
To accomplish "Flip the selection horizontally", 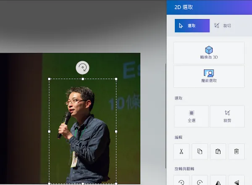I will 218,182.
